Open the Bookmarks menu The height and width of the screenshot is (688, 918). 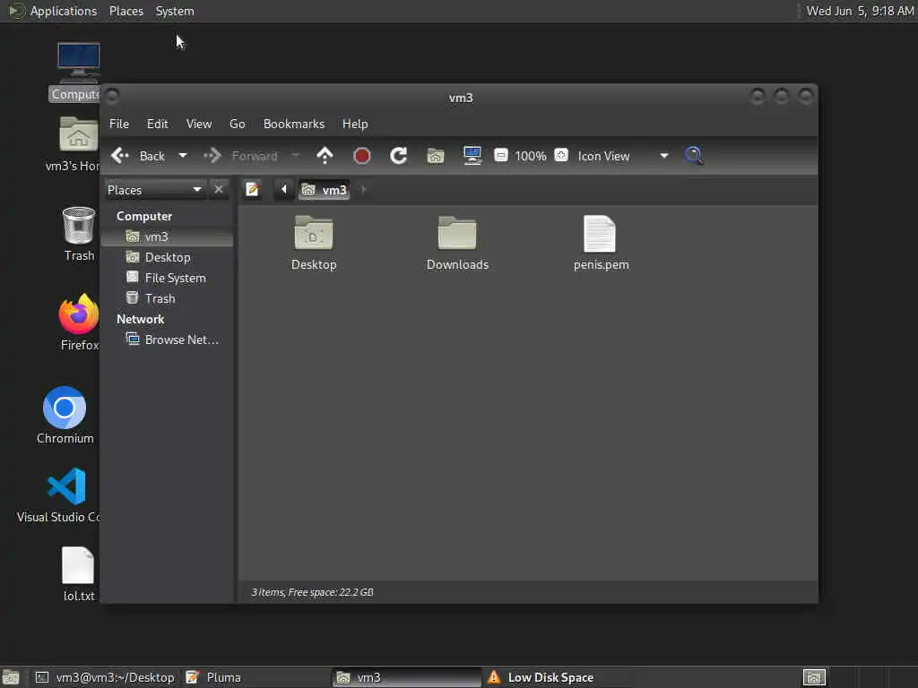click(294, 124)
